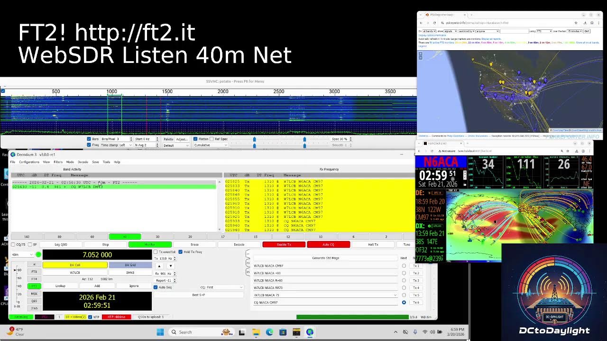
Task: Toggle the Freq checkbox in waterfall controls
Action: (89, 145)
